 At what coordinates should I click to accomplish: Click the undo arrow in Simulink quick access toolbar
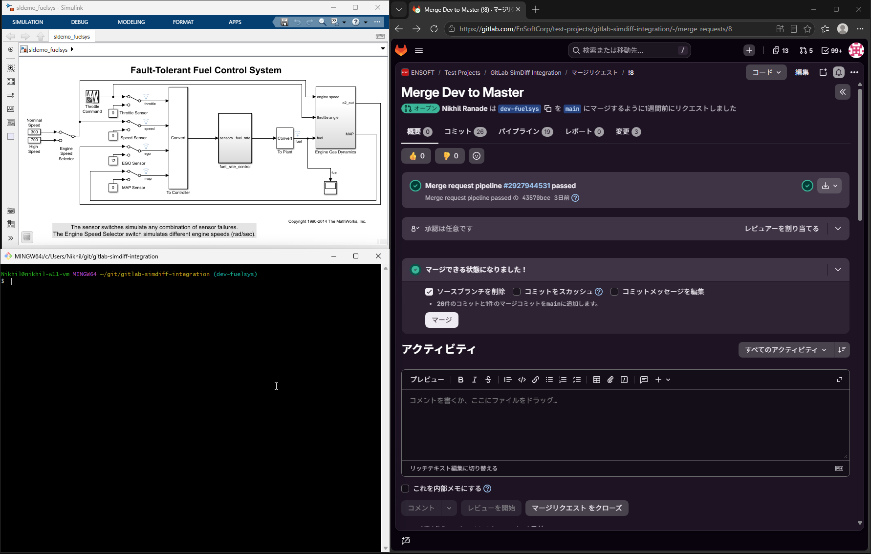297,22
